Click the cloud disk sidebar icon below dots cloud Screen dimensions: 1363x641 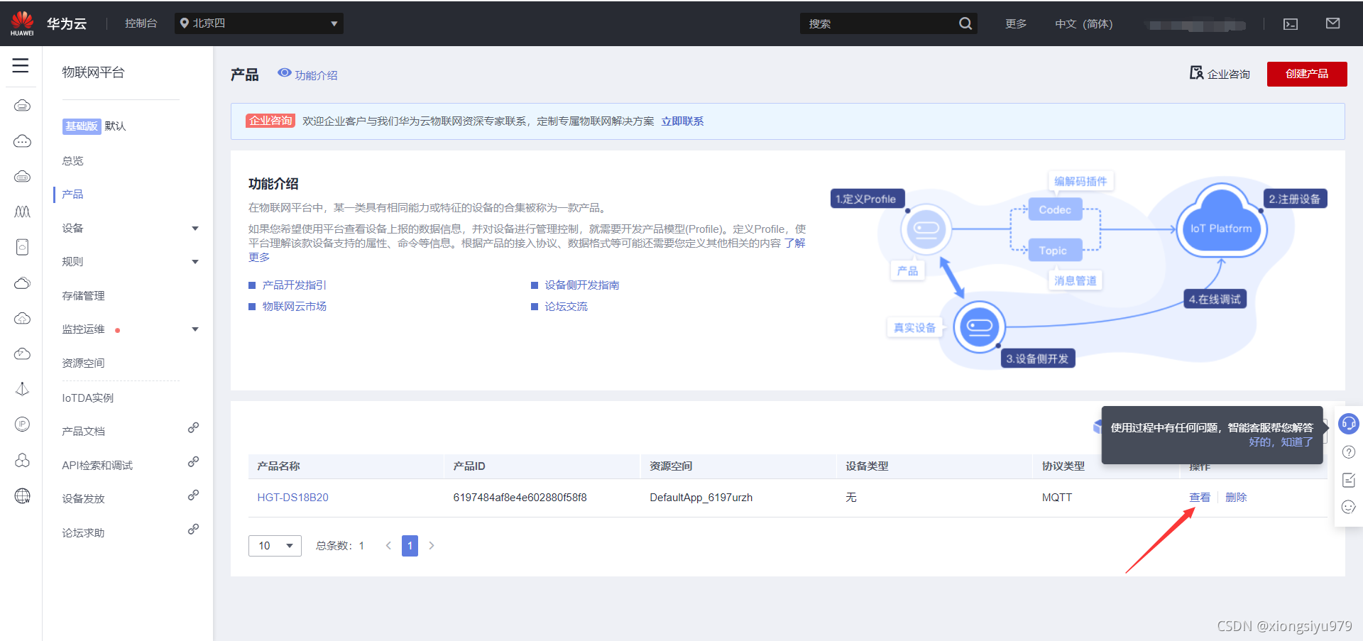22,176
